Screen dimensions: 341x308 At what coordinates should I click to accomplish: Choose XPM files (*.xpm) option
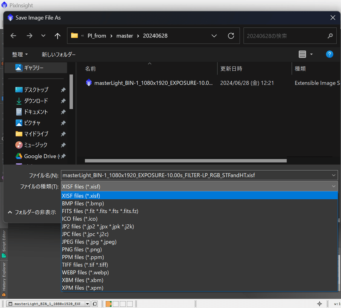pyautogui.click(x=199, y=288)
